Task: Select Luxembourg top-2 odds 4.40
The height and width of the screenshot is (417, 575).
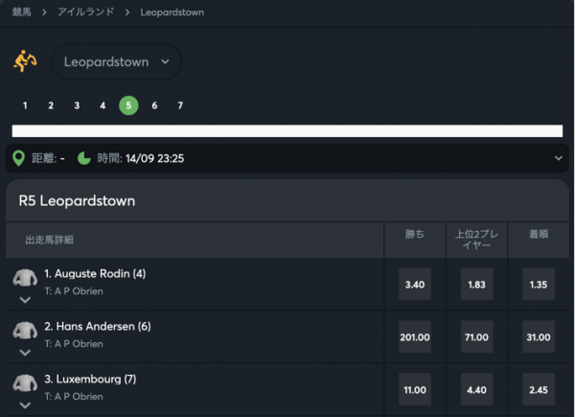Action: click(x=476, y=389)
